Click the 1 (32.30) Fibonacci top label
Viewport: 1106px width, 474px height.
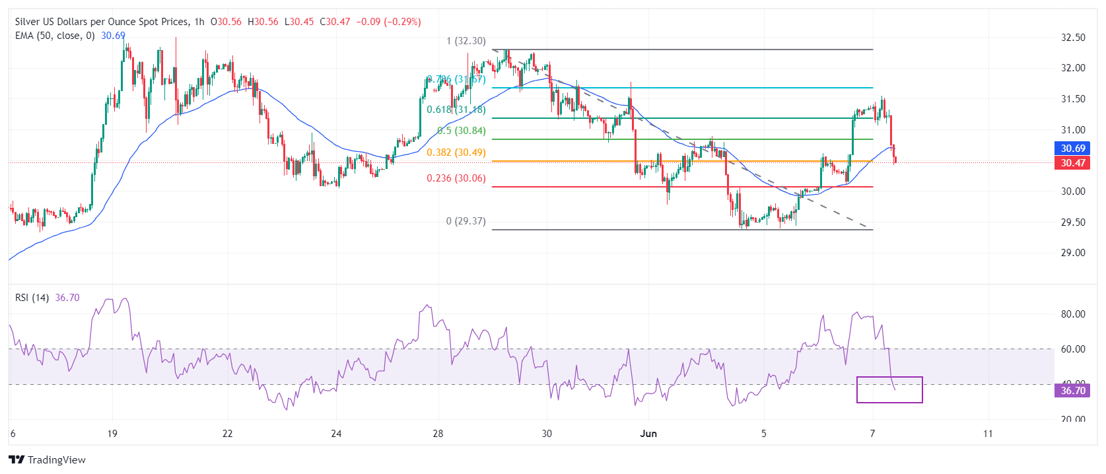(466, 41)
